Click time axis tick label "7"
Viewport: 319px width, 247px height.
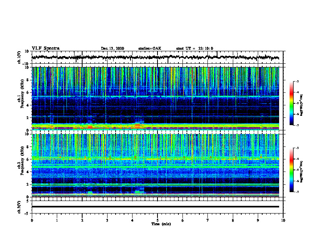[208, 220]
